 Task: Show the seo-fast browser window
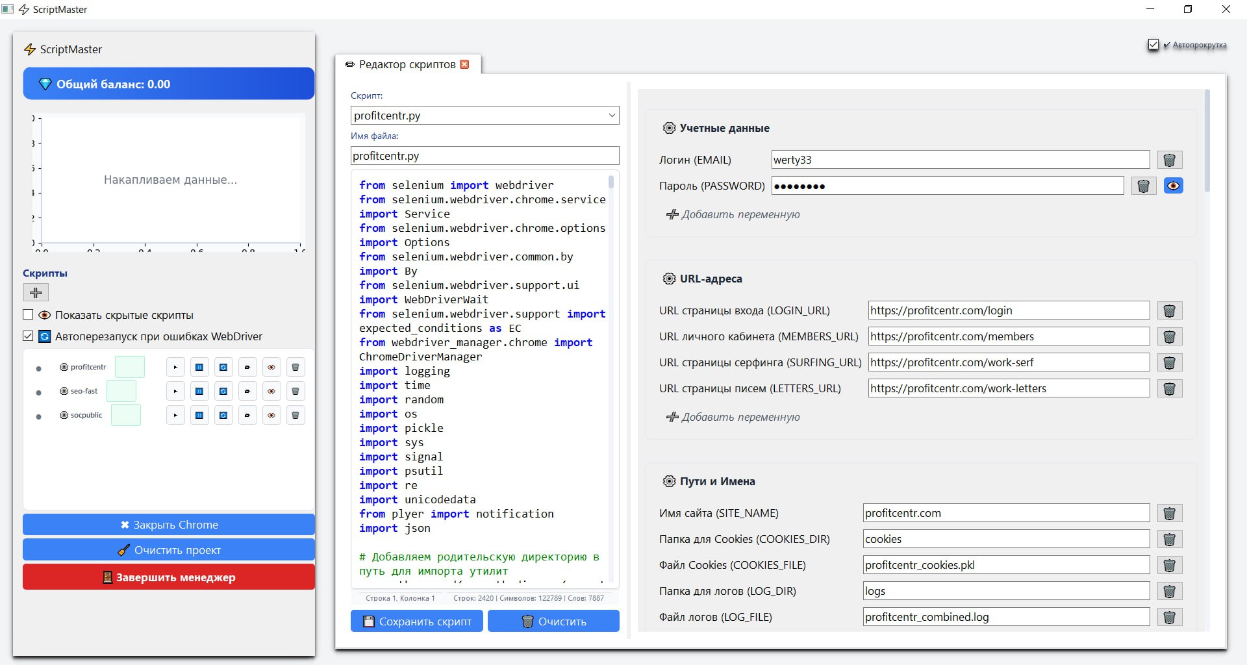271,390
